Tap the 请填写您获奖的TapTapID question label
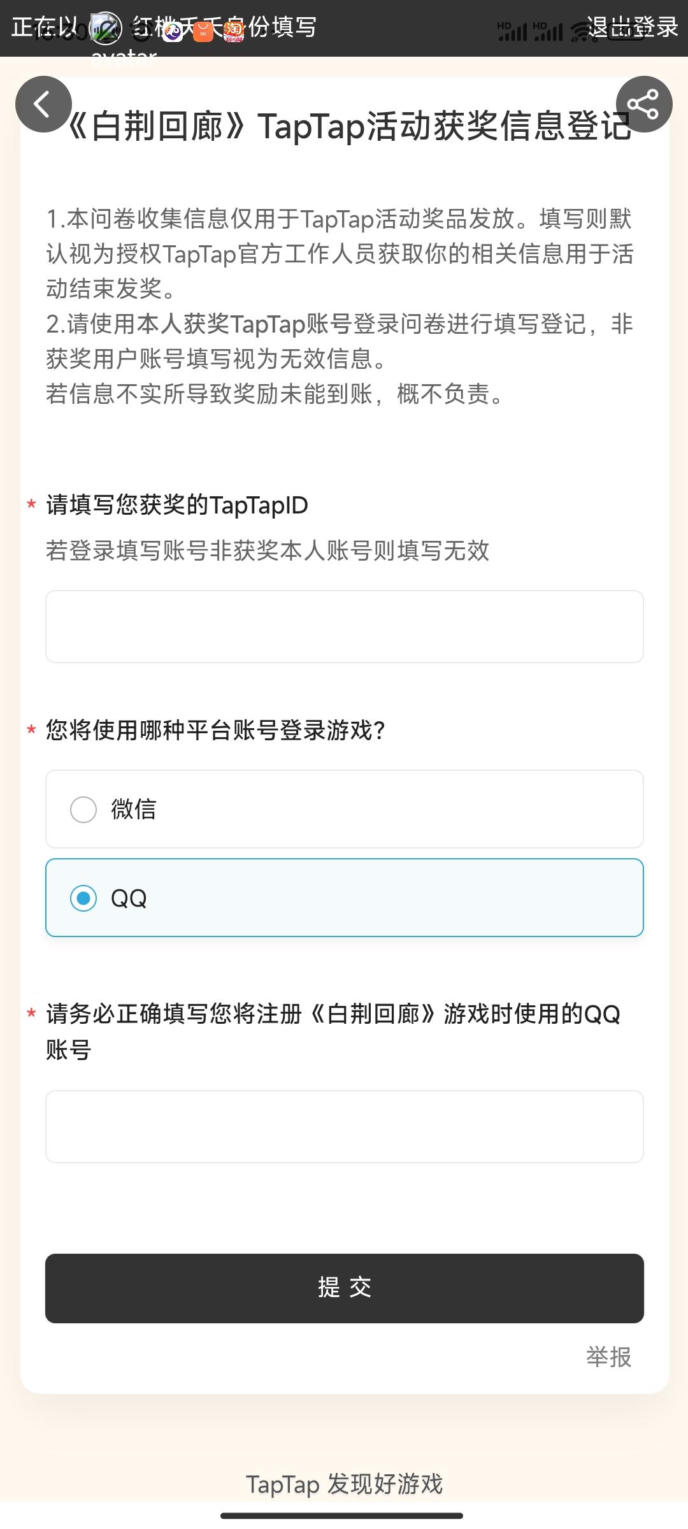688x1529 pixels. click(x=177, y=505)
